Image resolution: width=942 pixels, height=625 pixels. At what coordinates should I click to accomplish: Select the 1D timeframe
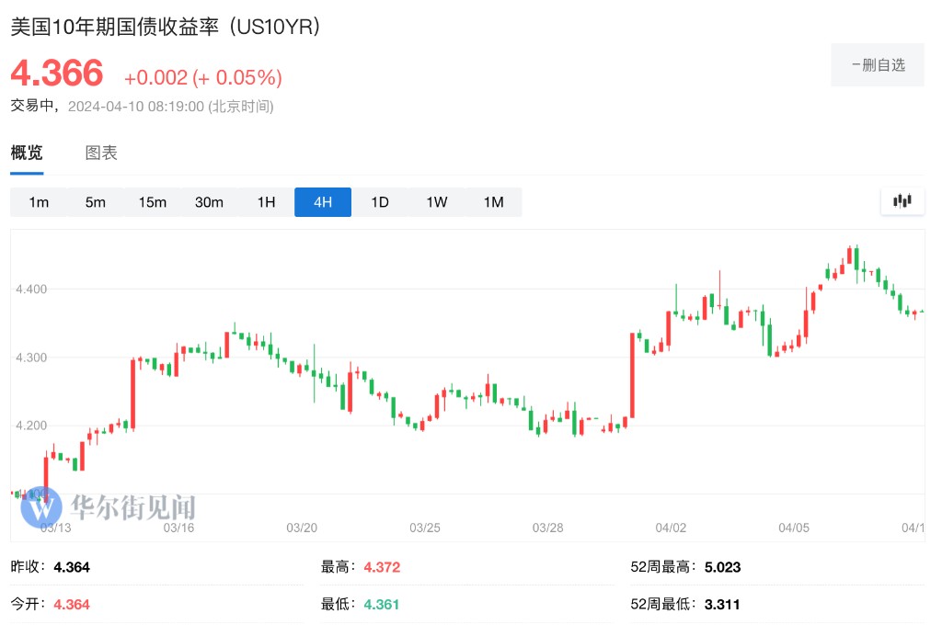pos(380,202)
